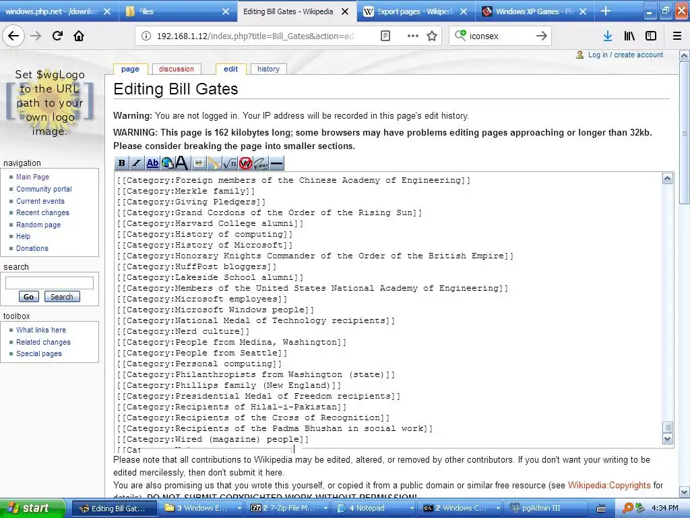The height and width of the screenshot is (518, 690).
Task: Reload the current page
Action: [57, 36]
